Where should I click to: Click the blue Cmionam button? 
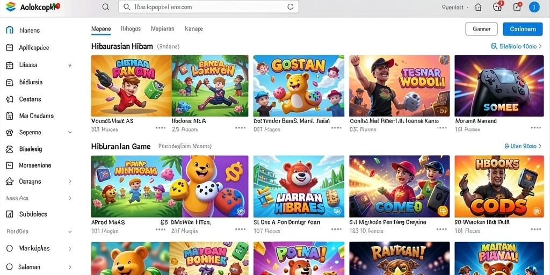pyautogui.click(x=523, y=29)
